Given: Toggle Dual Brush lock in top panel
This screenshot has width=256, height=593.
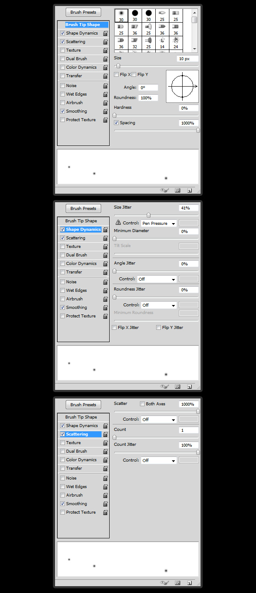Looking at the screenshot, I should (x=105, y=59).
